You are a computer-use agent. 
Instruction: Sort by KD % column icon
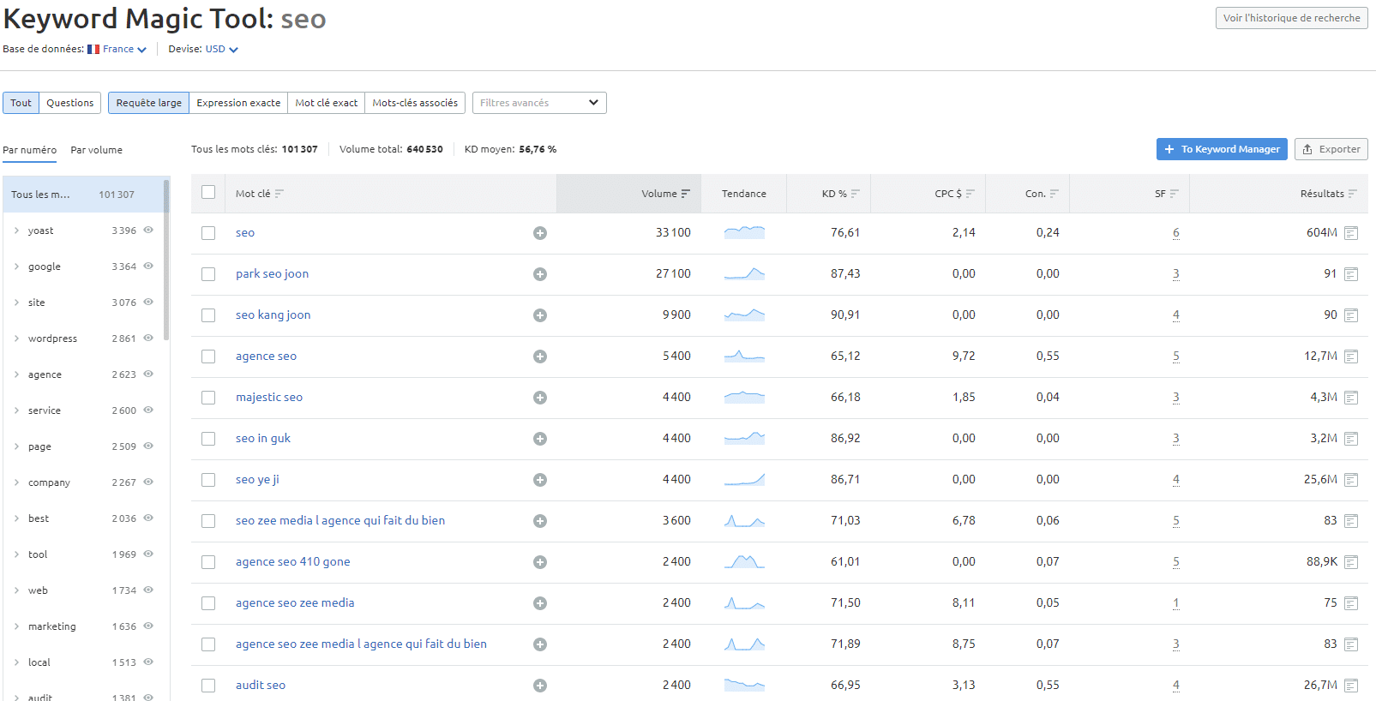[855, 194]
